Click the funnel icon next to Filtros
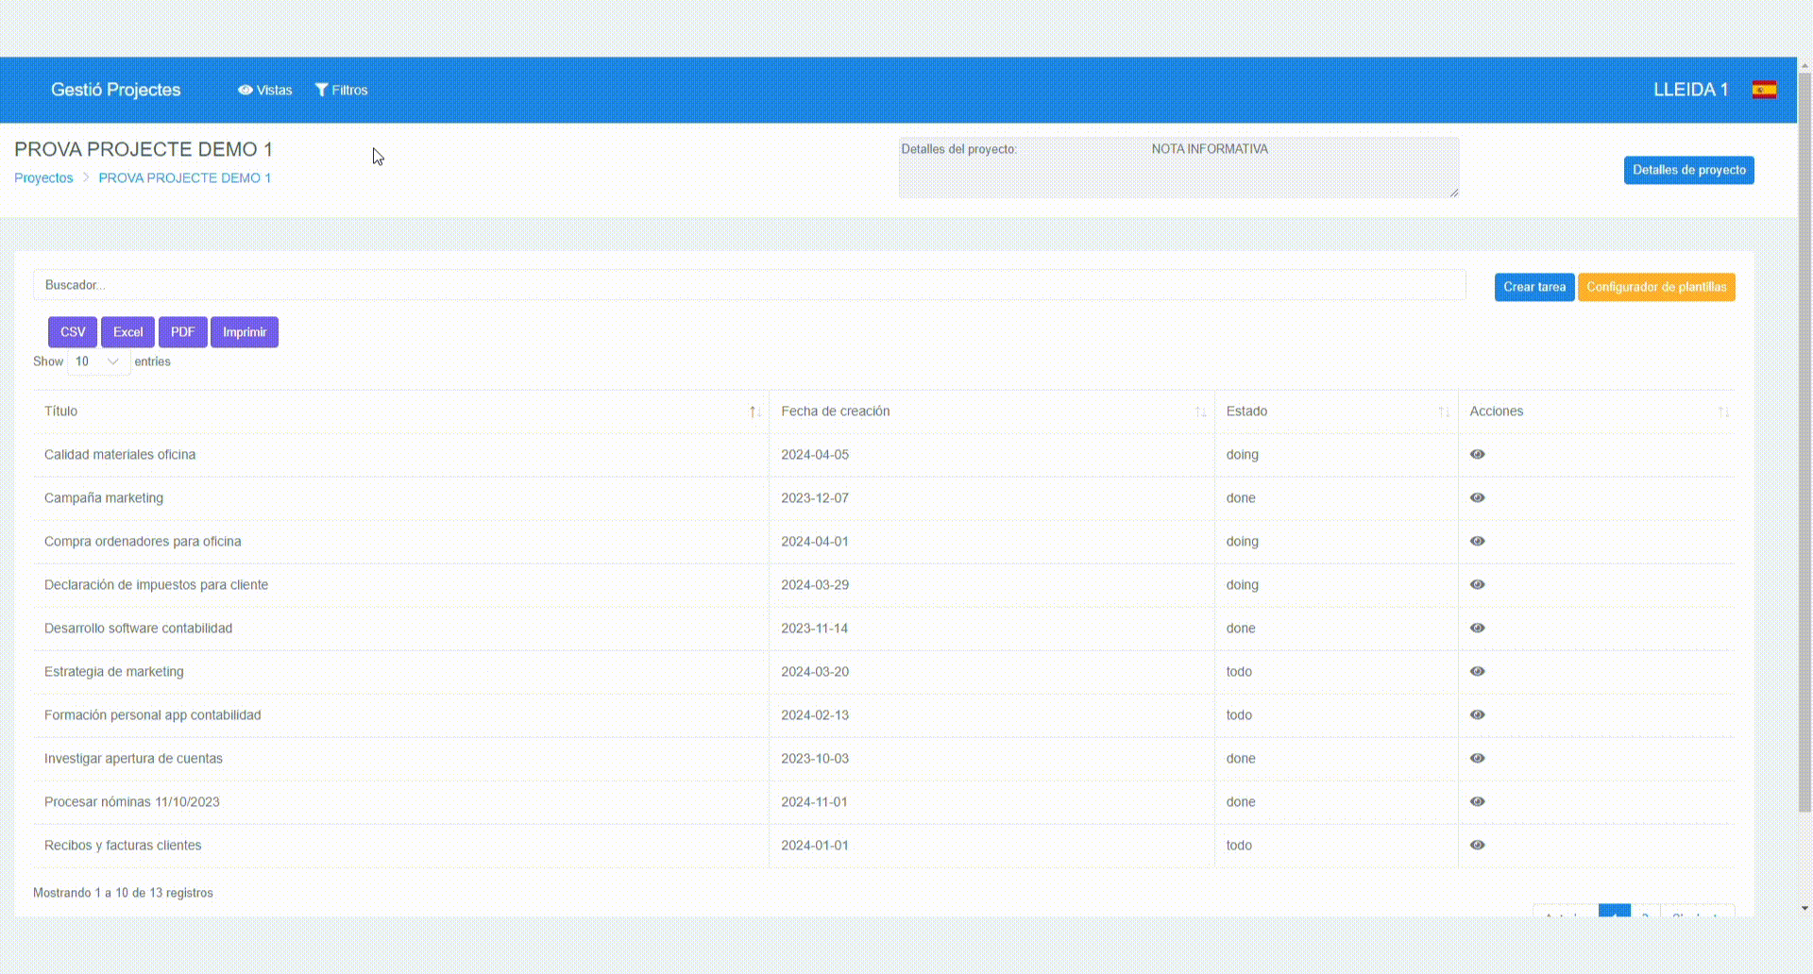1813x974 pixels. 321,90
